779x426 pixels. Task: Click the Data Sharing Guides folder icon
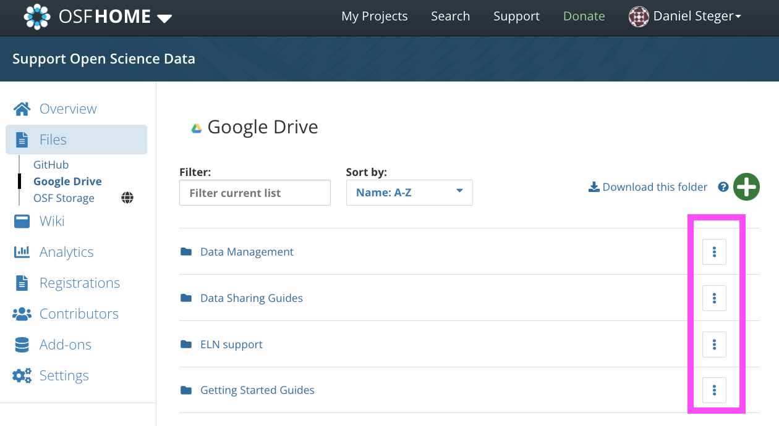(x=186, y=298)
